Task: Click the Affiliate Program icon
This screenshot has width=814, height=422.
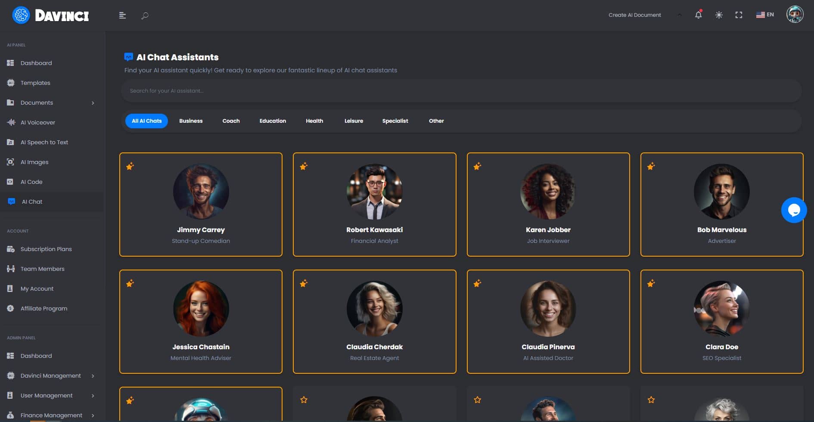Action: (x=10, y=308)
